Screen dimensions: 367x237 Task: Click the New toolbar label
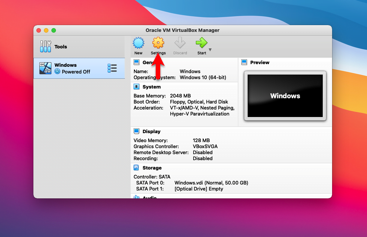pos(138,53)
